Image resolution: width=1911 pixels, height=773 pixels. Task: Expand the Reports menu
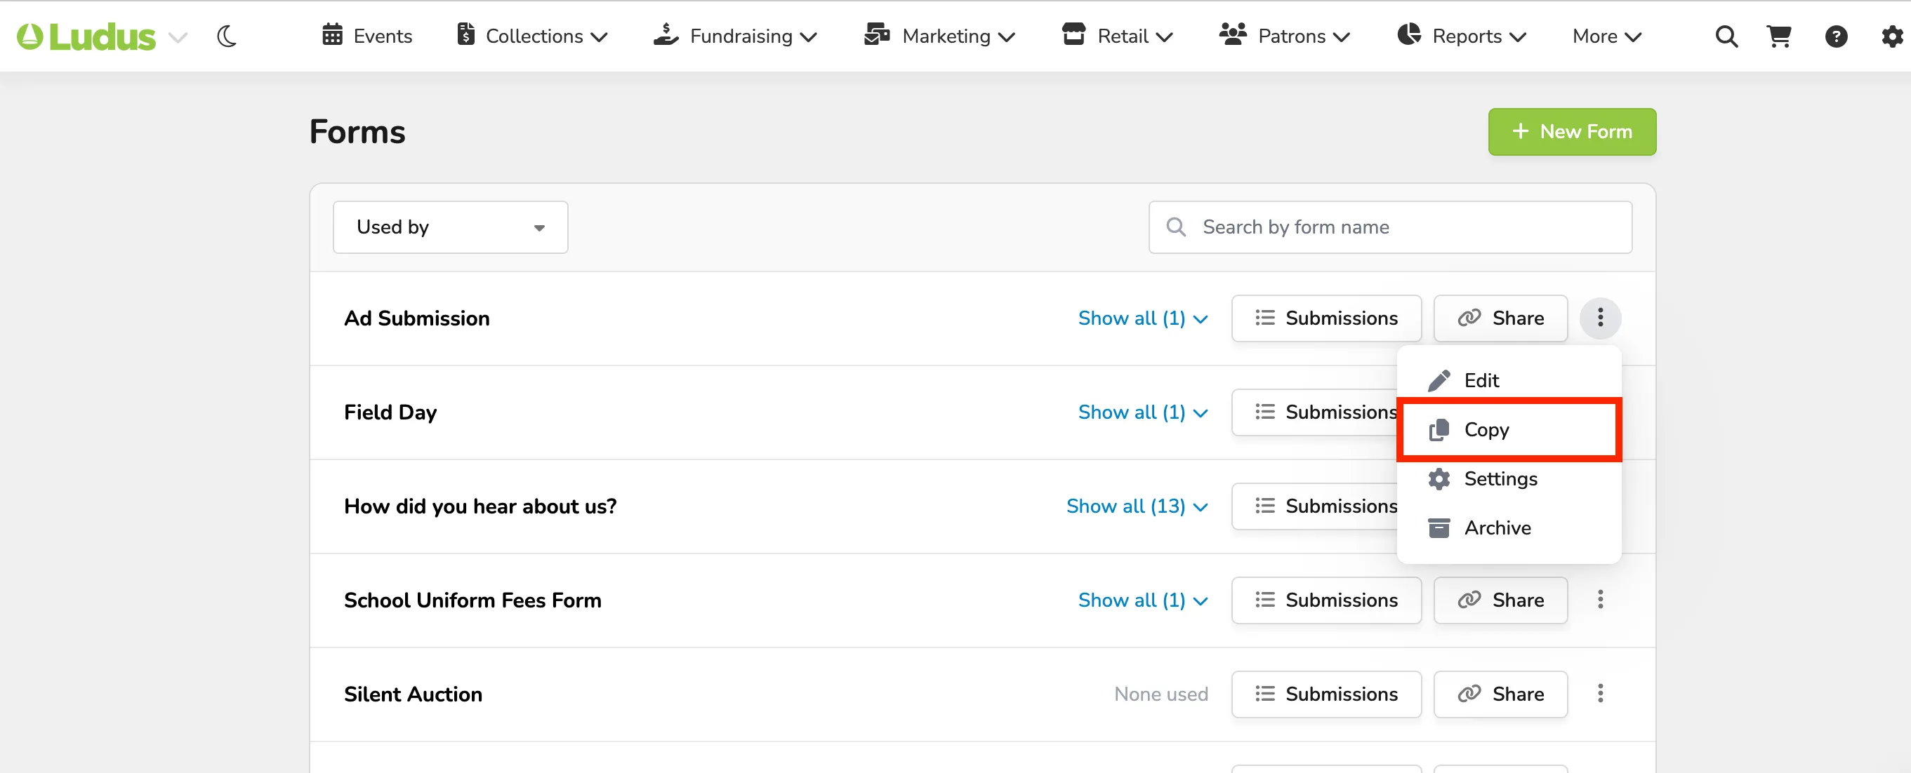[x=1462, y=36]
